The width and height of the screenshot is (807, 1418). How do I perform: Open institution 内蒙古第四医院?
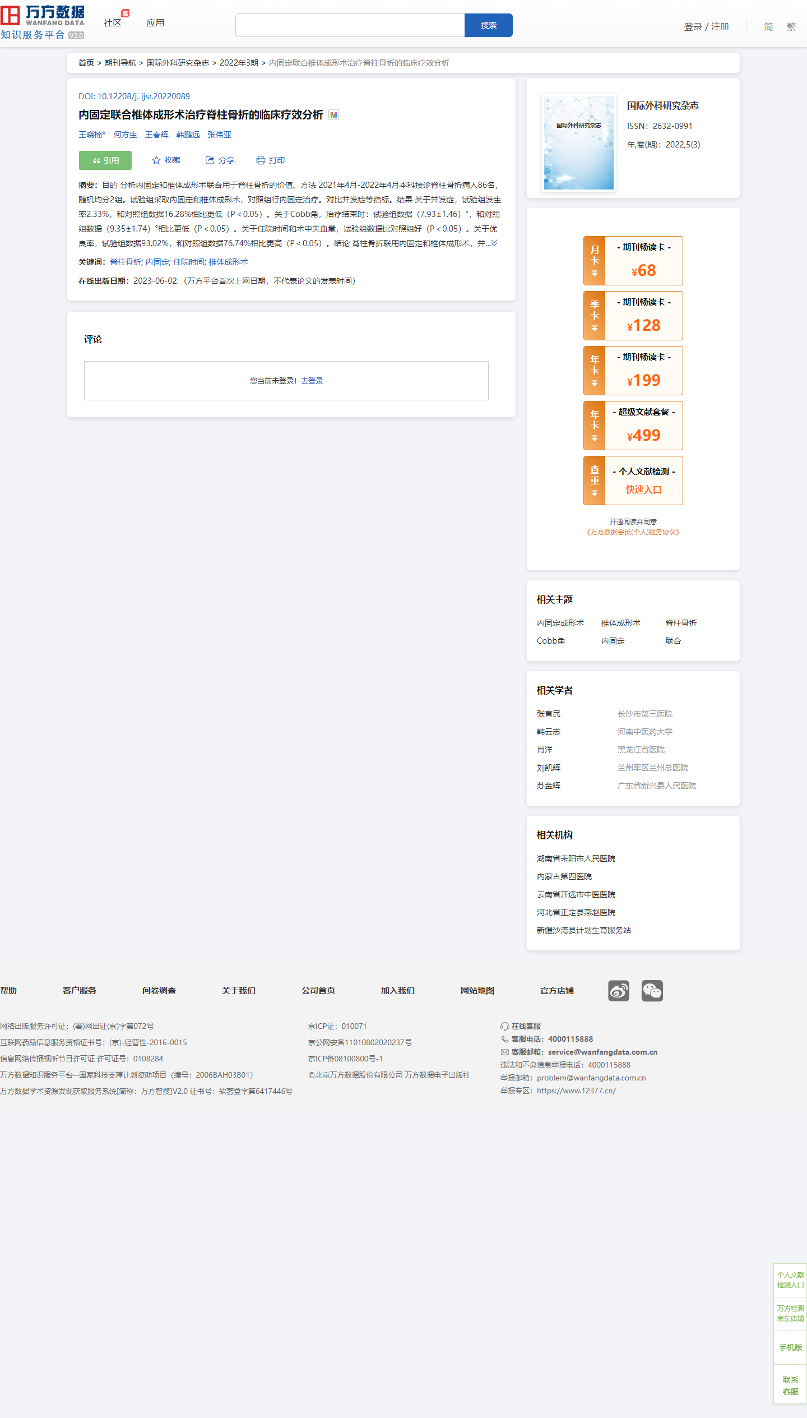[x=564, y=876]
